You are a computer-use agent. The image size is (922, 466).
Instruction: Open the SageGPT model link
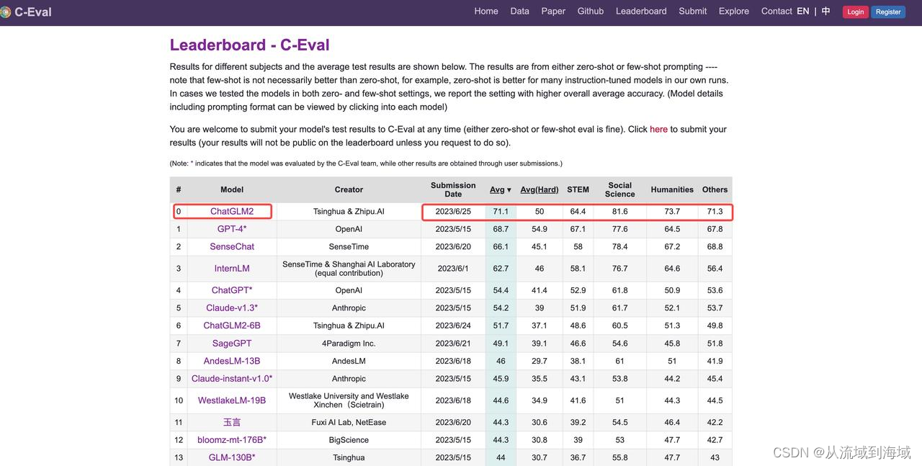pyautogui.click(x=232, y=344)
